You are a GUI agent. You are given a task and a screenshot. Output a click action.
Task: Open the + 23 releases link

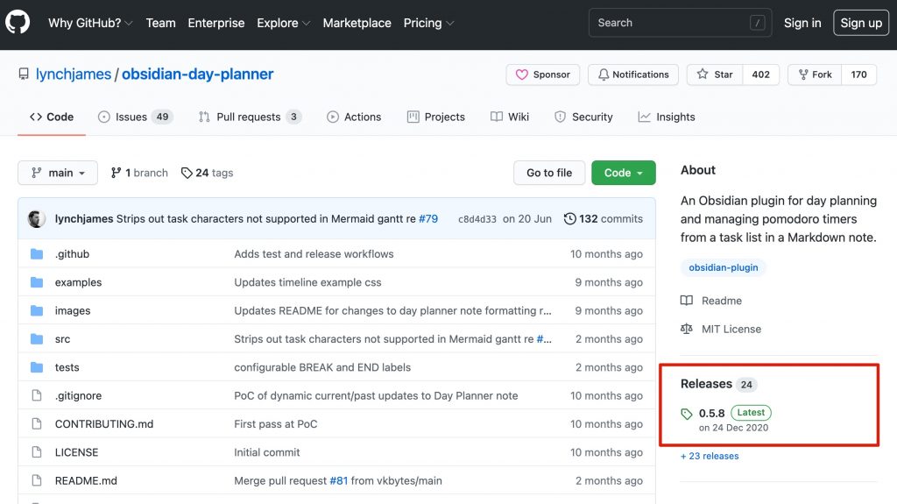tap(710, 456)
